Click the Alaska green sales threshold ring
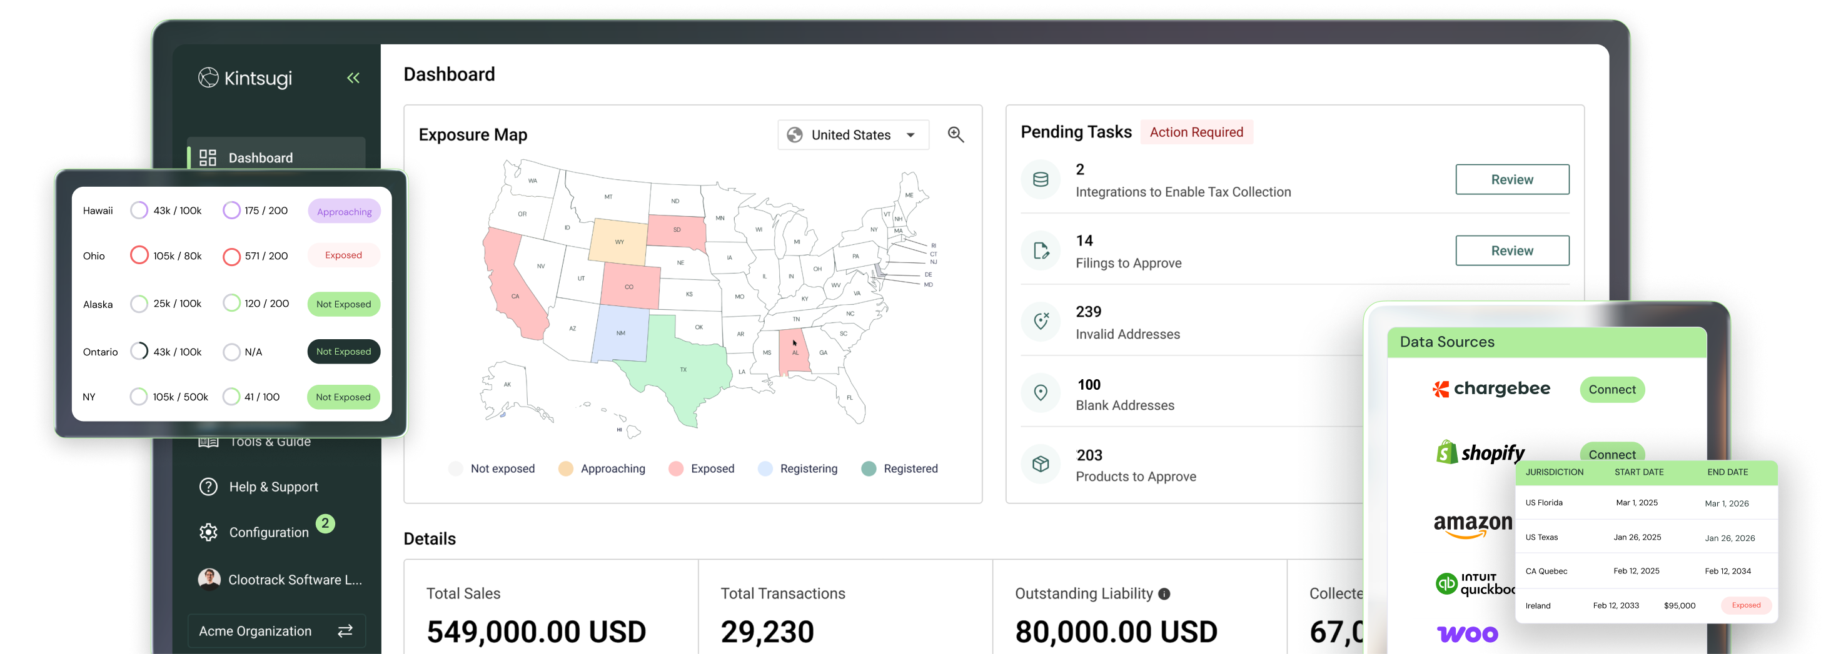1841x654 pixels. (139, 304)
